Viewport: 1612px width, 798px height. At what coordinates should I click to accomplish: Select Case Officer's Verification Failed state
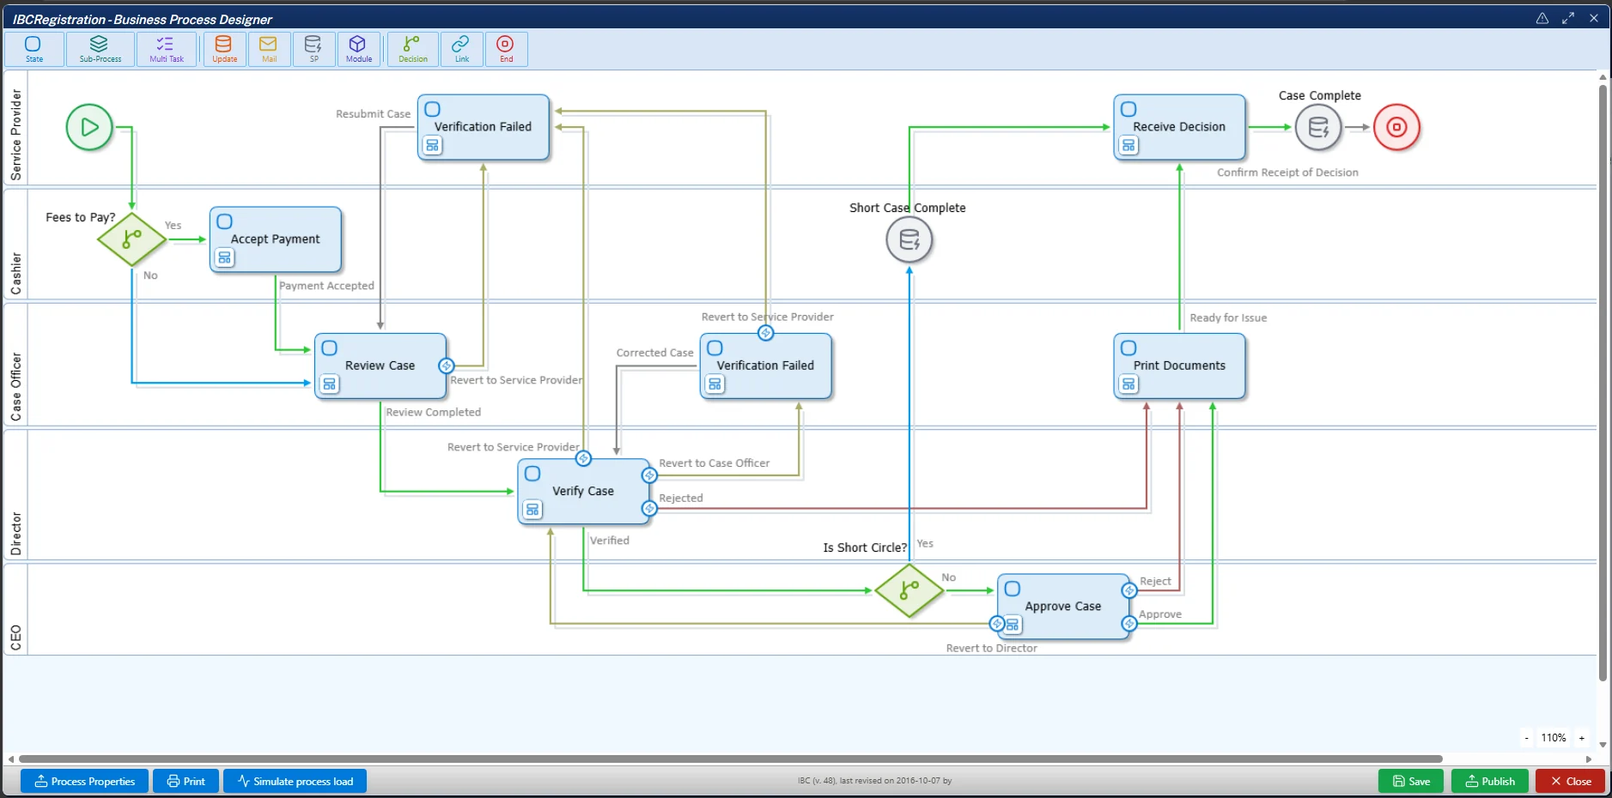point(766,366)
